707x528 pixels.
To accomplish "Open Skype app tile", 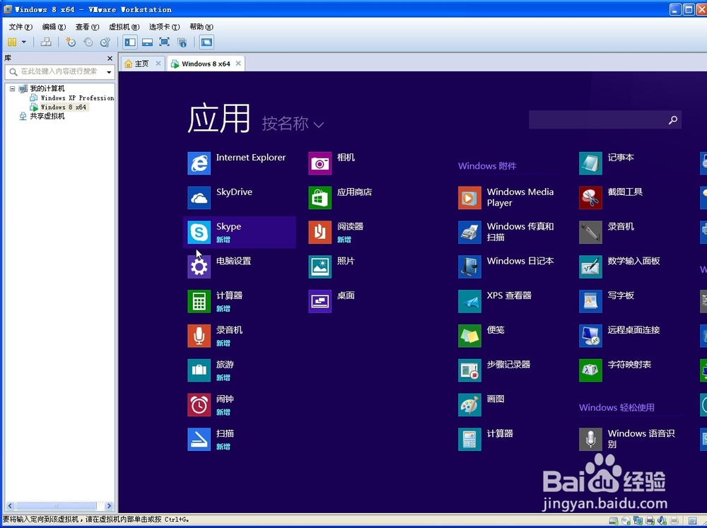I will pyautogui.click(x=240, y=233).
